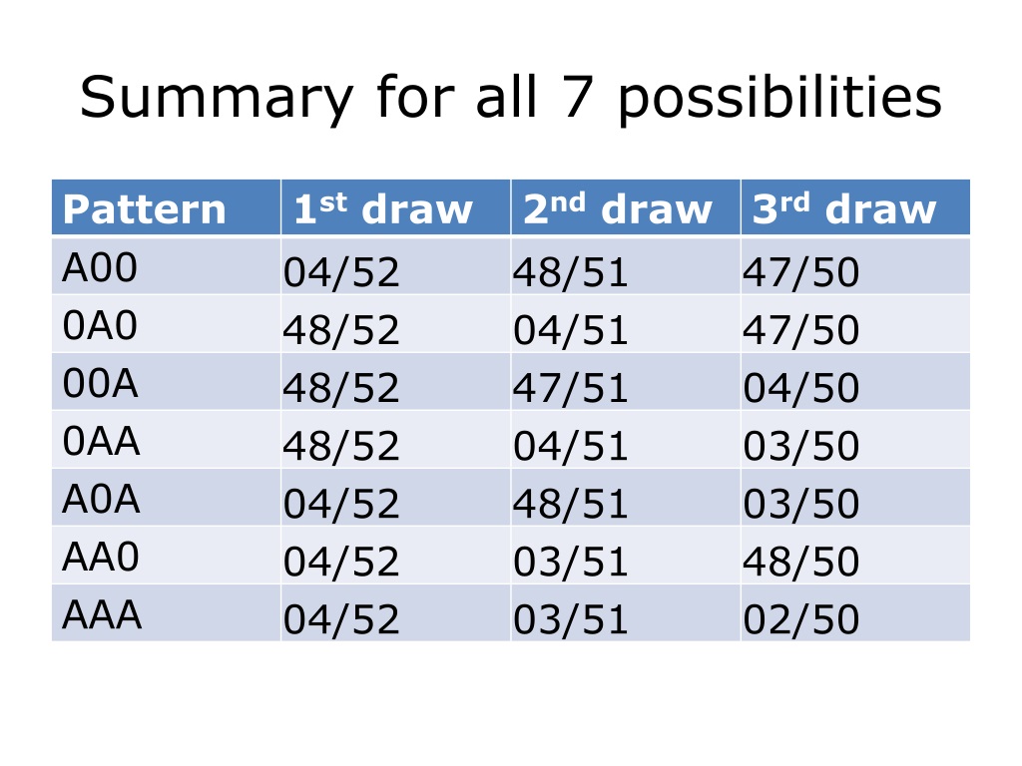Click the '0AA' pattern cell

167,440
